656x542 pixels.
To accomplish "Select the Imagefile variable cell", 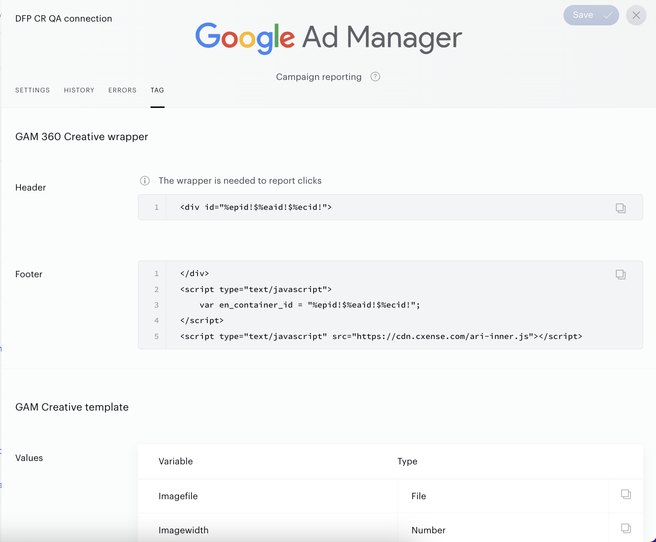I will pyautogui.click(x=268, y=496).
